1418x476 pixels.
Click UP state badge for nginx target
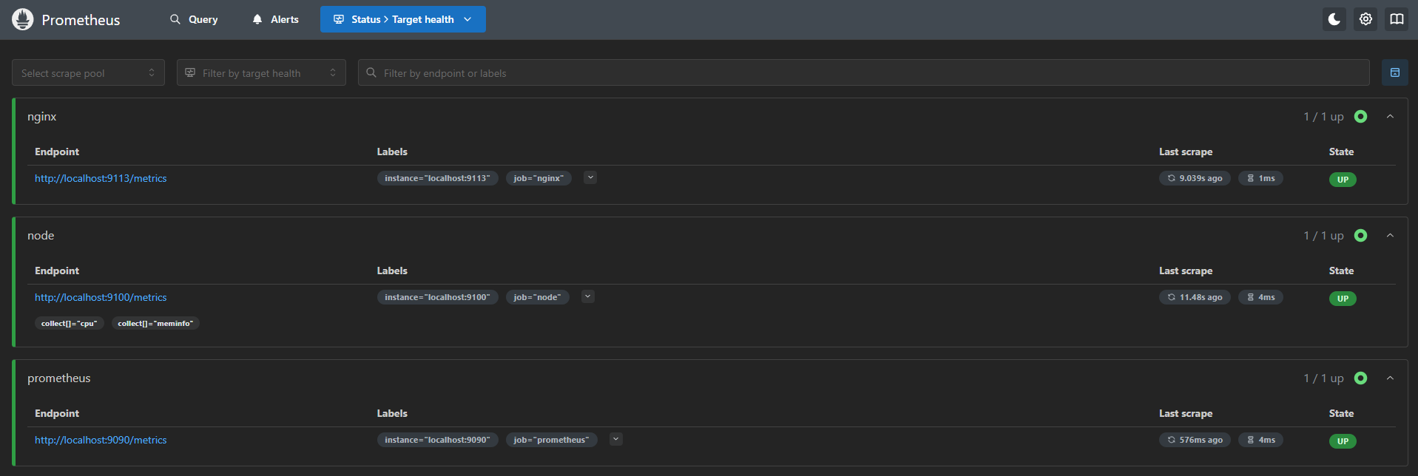(x=1343, y=180)
